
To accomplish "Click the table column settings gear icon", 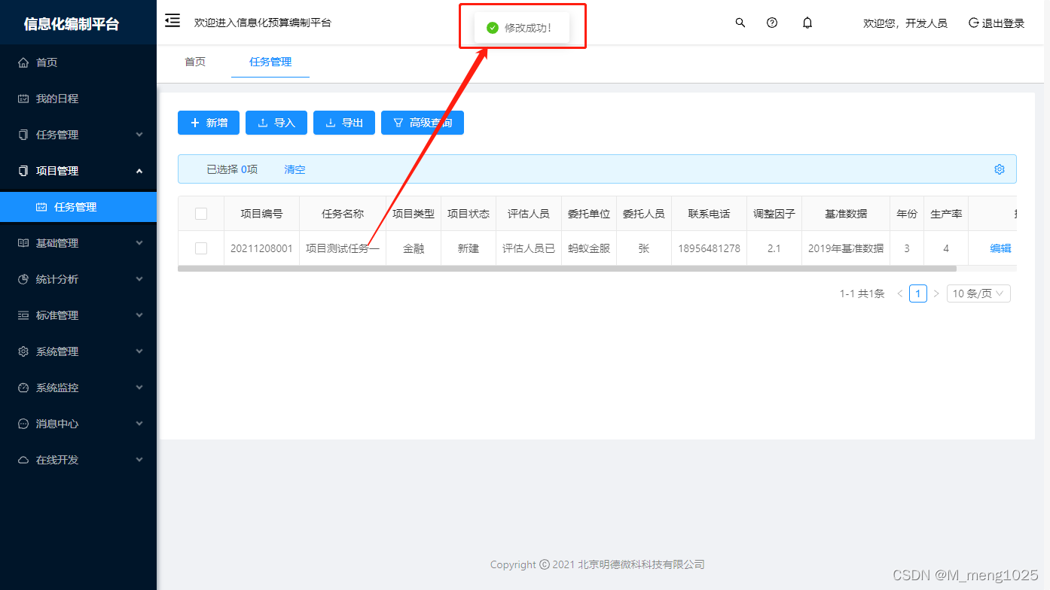I will tap(1000, 169).
